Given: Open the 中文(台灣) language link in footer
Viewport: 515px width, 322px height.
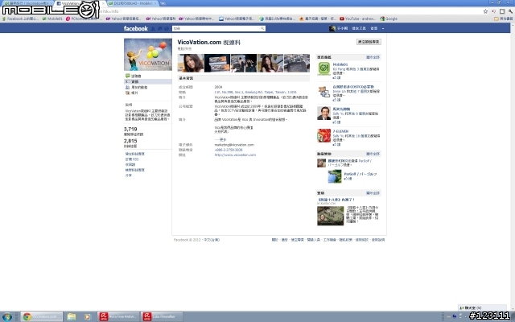Looking at the screenshot, I should 212,240.
